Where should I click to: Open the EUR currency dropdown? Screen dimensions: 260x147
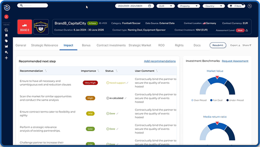[166, 6]
